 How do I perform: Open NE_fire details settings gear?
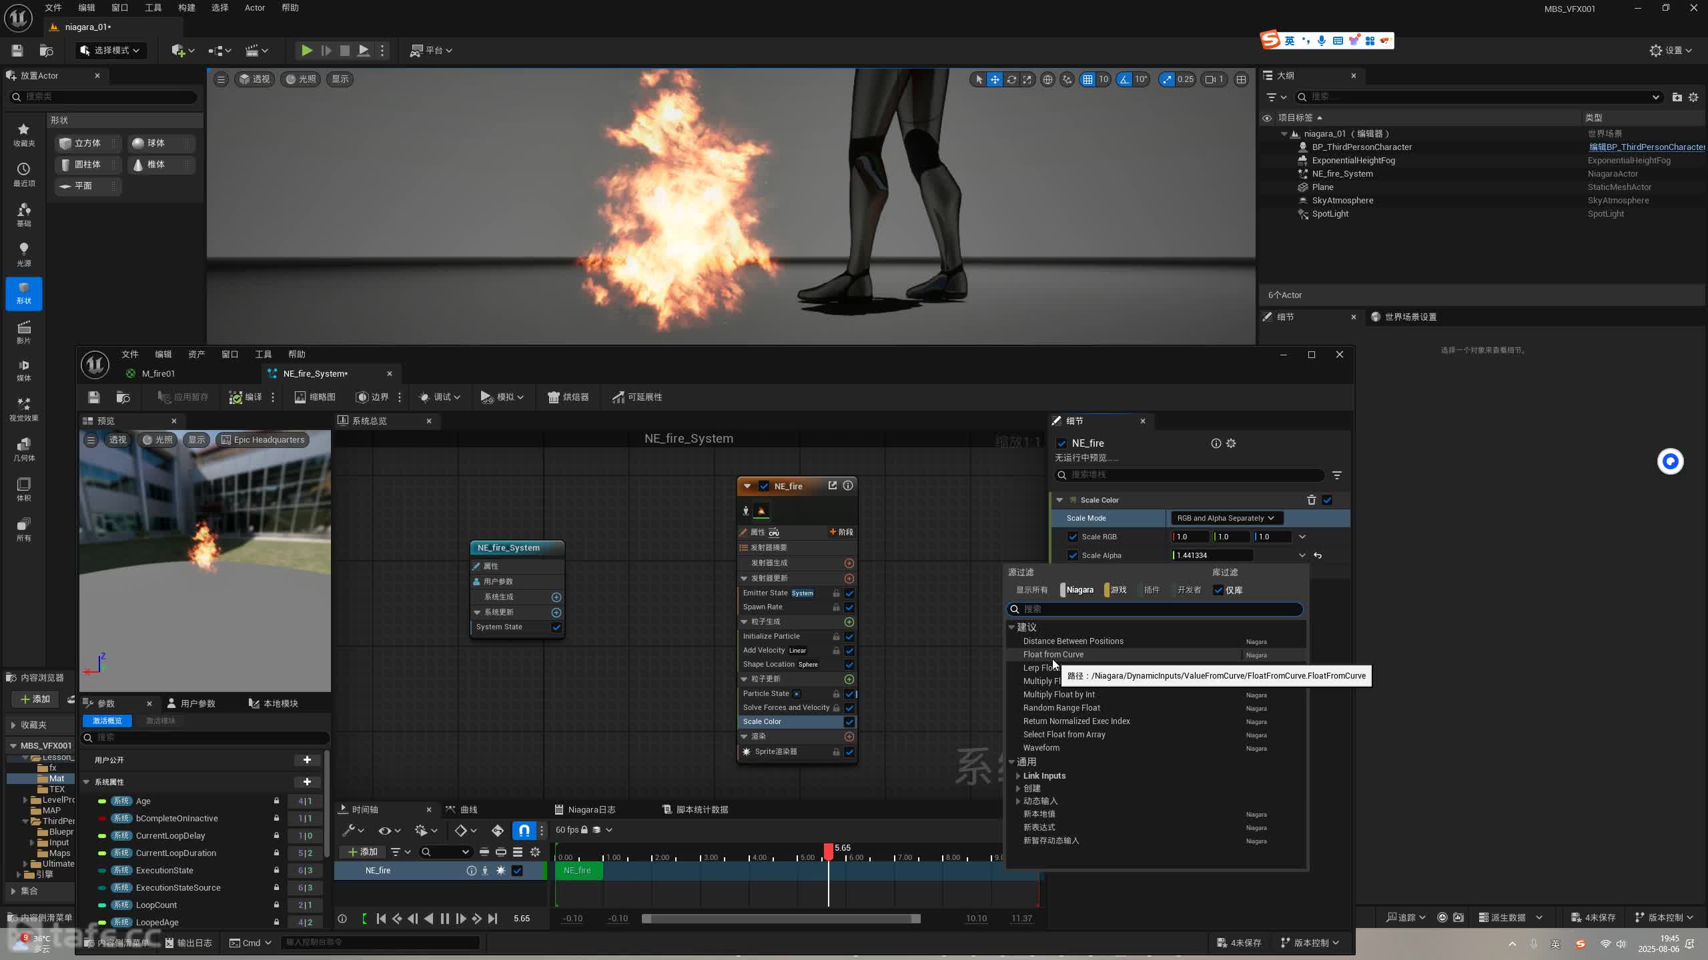(x=1231, y=443)
